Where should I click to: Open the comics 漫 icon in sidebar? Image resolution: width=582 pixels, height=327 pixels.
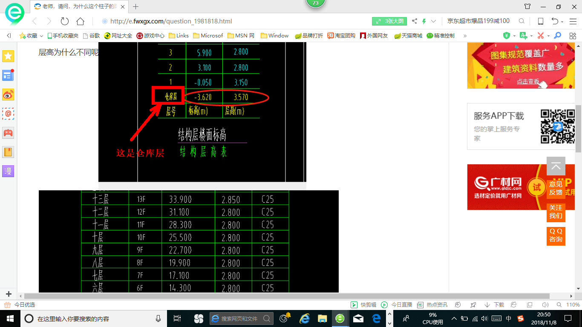click(8, 171)
